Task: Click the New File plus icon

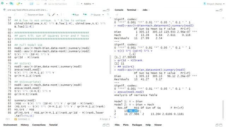Action: click(2, 3)
